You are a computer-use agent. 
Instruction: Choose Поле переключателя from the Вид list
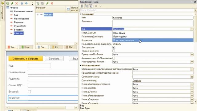pos(153,40)
